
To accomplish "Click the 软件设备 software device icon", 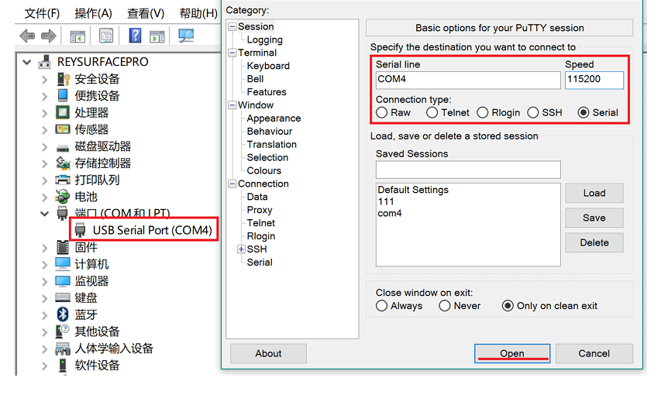I will click(x=63, y=366).
